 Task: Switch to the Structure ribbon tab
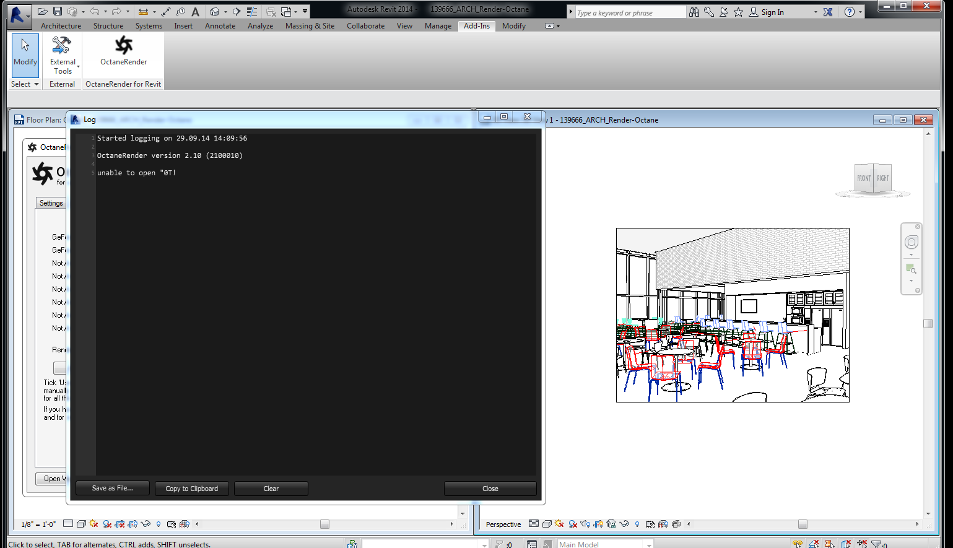(x=108, y=26)
